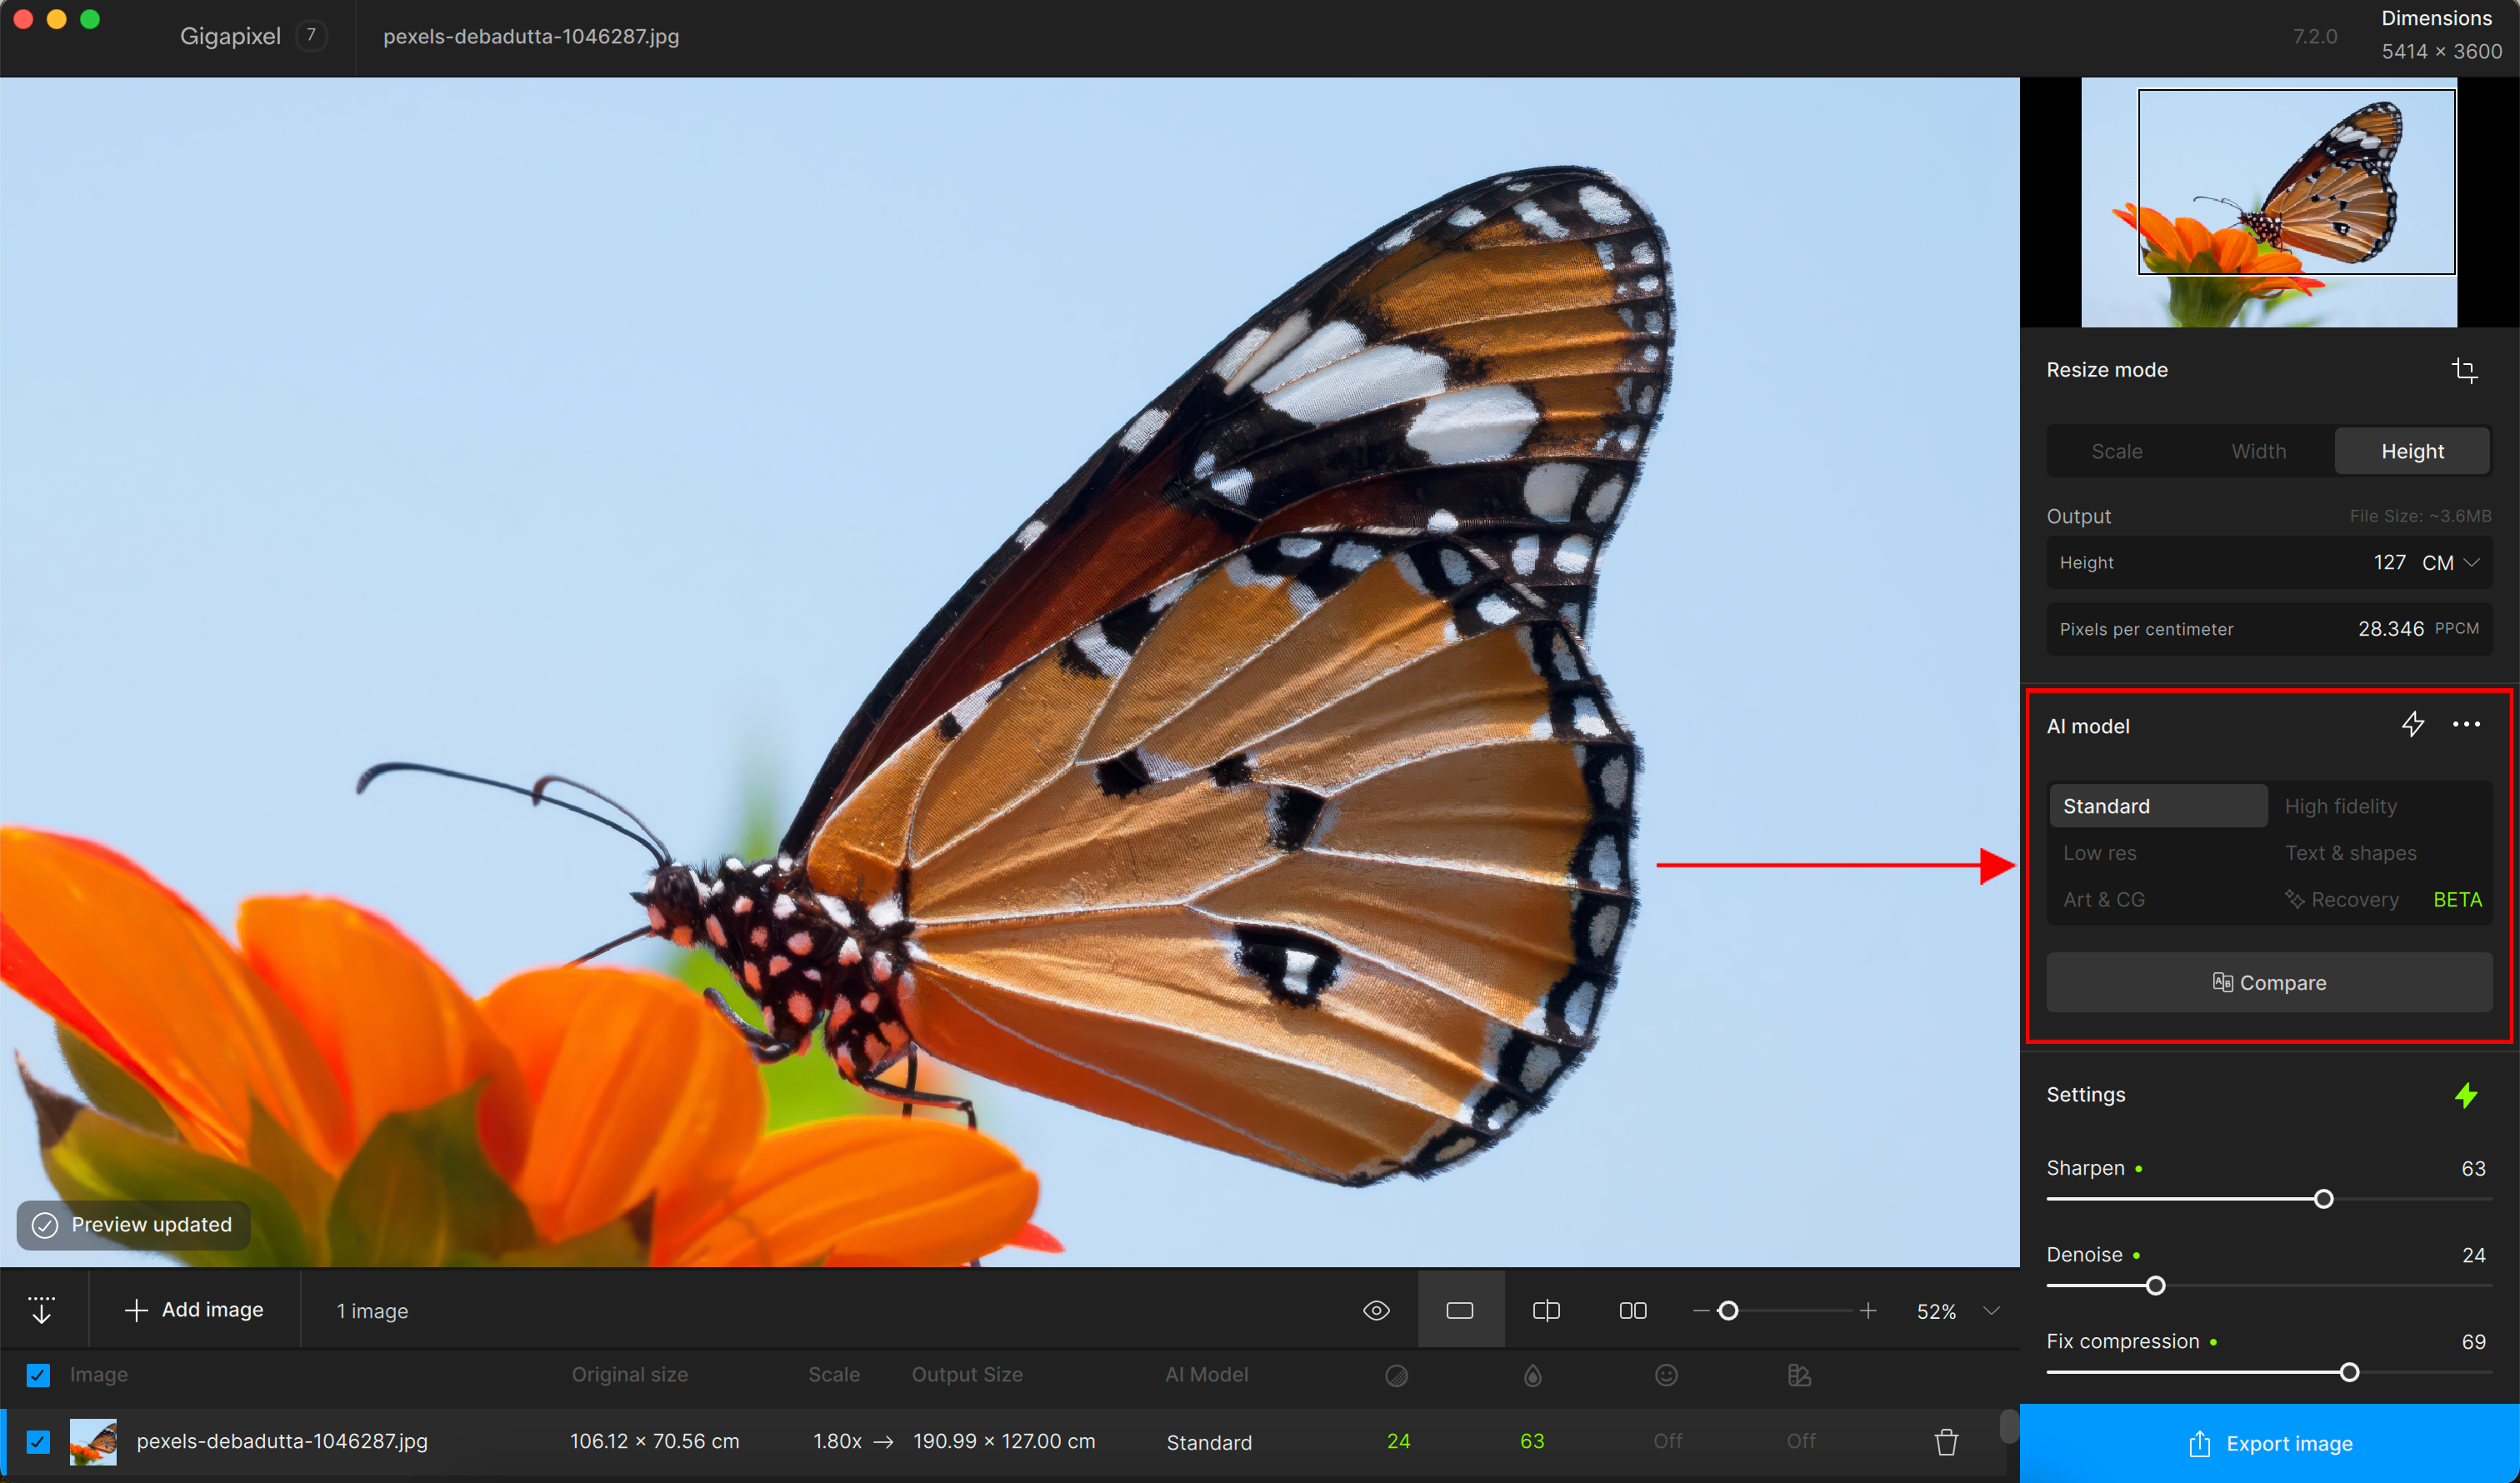Viewport: 2520px width, 1483px height.
Task: Open AI model more options menu
Action: [2466, 725]
